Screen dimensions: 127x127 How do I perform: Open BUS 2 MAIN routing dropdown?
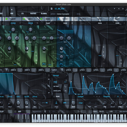(117, 23)
